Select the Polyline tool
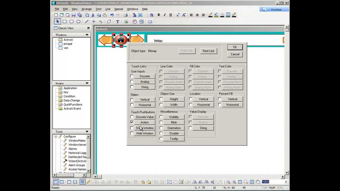 [101, 21]
